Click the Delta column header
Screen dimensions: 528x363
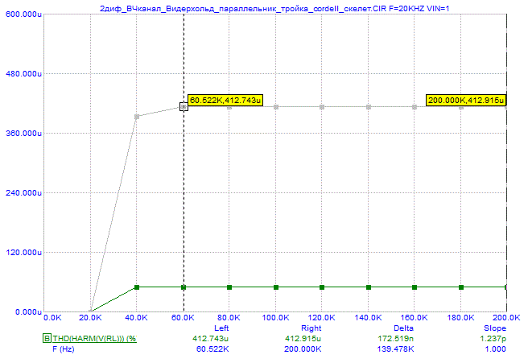404,328
